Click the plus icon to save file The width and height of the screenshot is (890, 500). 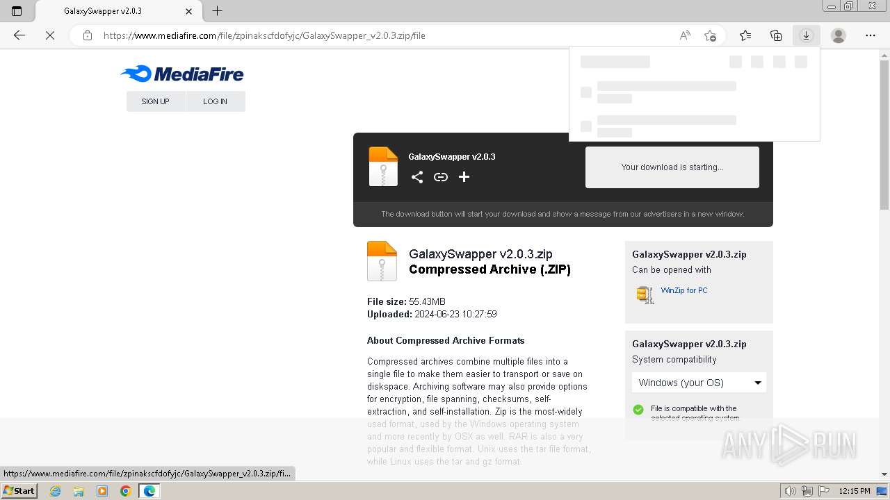pos(464,177)
